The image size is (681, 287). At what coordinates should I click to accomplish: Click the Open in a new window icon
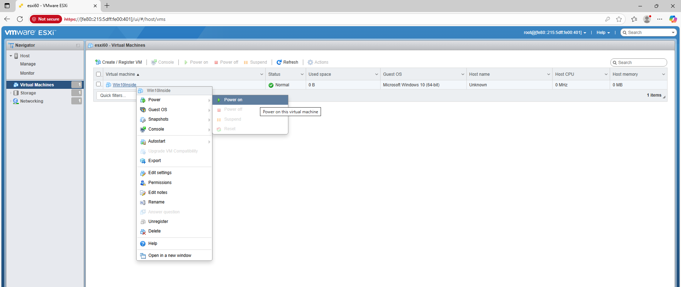143,256
